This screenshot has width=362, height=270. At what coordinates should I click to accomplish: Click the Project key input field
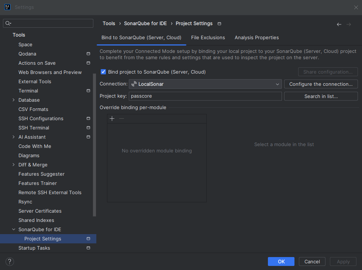(205, 96)
